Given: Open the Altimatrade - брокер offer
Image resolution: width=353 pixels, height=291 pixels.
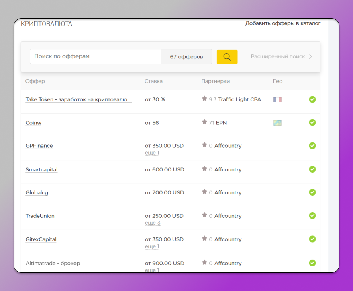Looking at the screenshot, I should [x=53, y=263].
